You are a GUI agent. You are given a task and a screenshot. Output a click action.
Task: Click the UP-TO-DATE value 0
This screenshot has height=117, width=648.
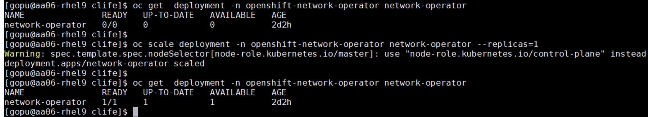[145, 25]
